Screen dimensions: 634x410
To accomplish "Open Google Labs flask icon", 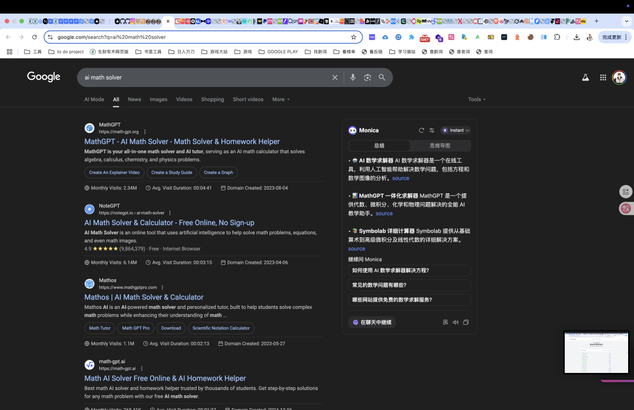I will pyautogui.click(x=585, y=78).
